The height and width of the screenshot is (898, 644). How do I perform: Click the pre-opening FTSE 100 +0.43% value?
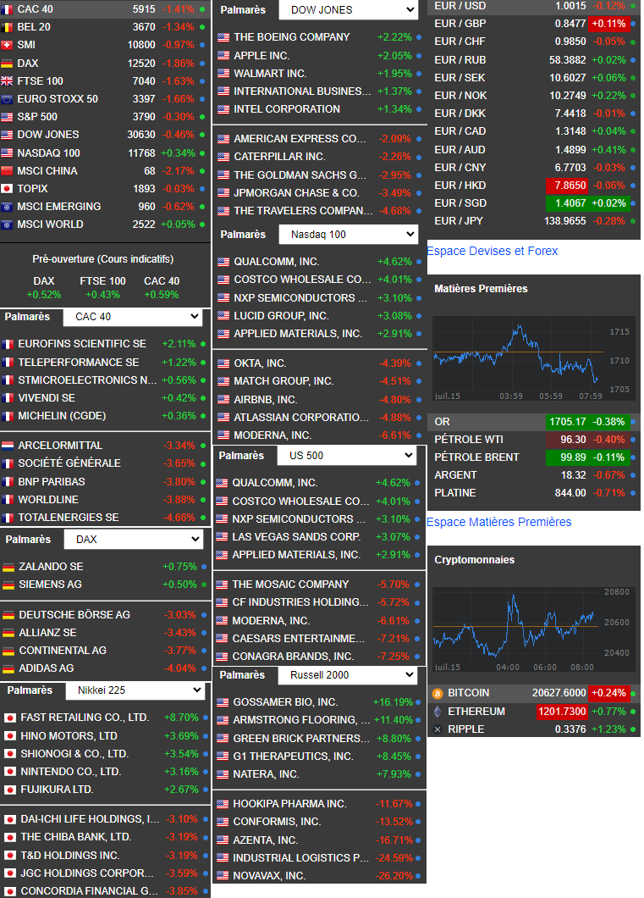(102, 295)
